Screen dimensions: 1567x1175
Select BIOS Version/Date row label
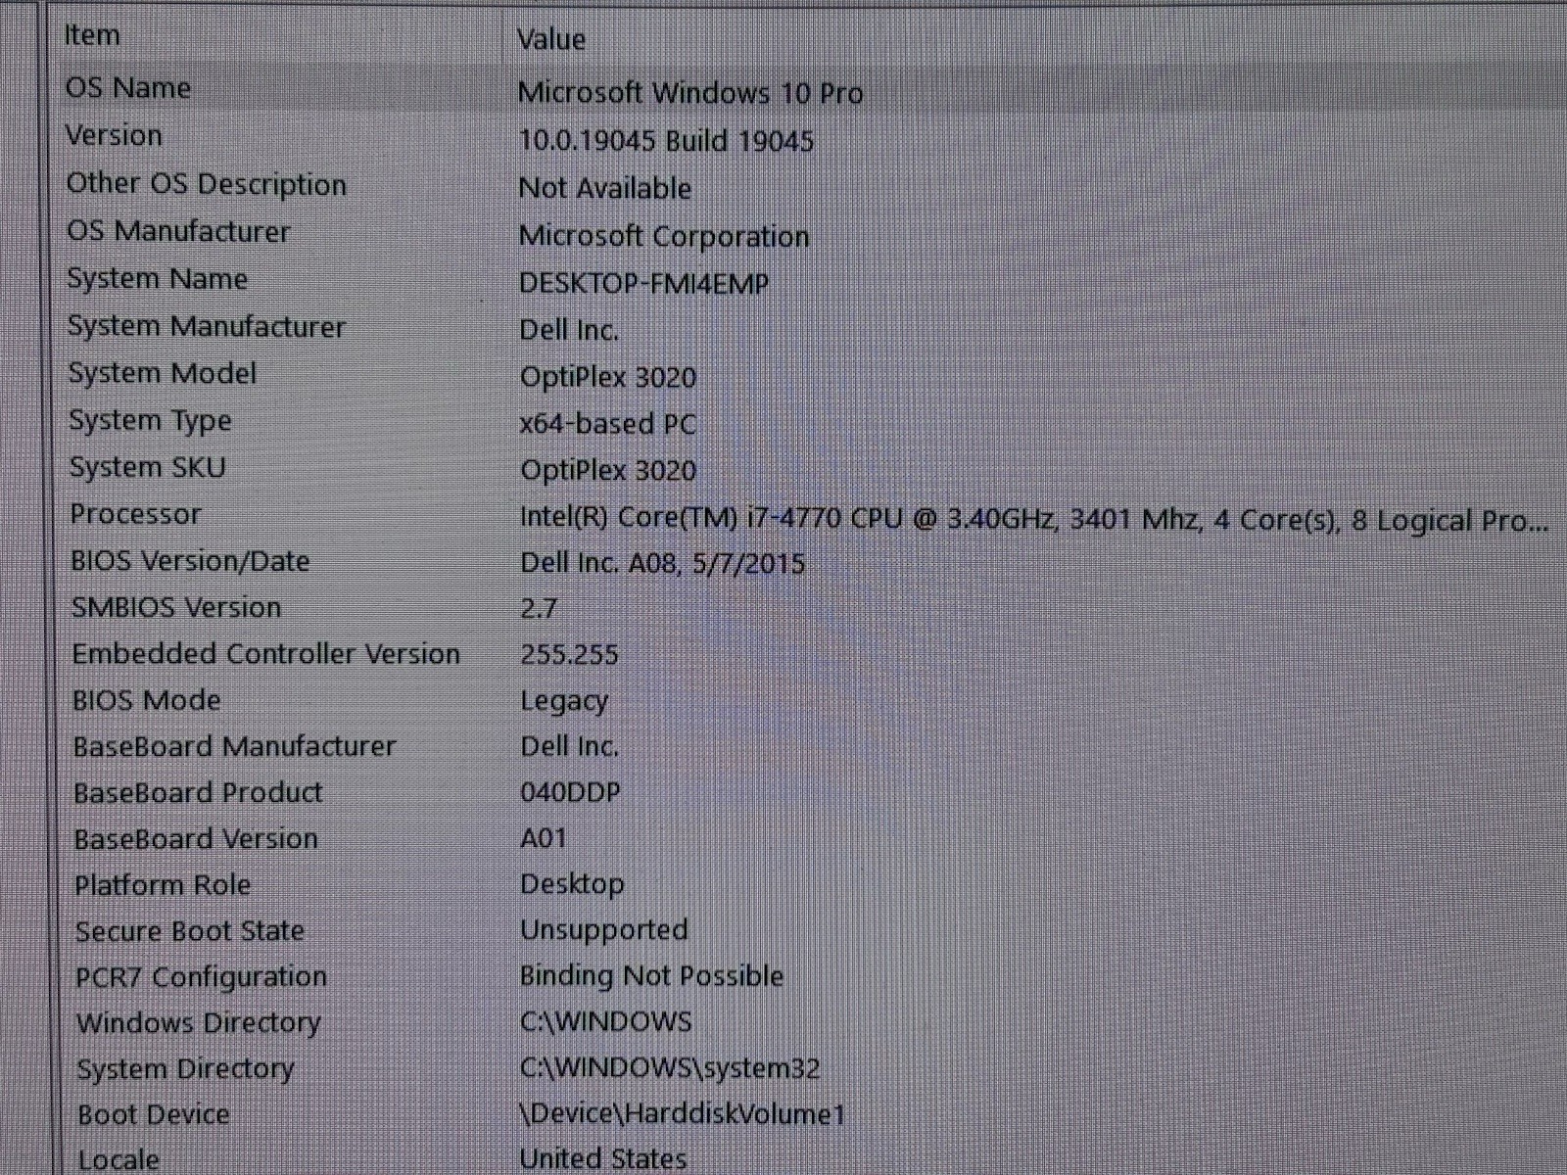point(190,561)
